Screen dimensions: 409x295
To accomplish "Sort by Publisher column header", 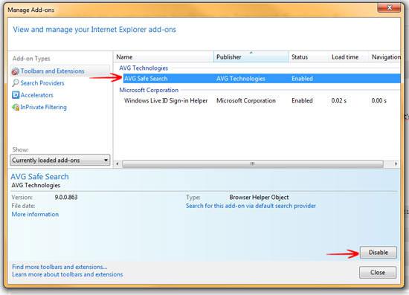I will click(x=251, y=56).
